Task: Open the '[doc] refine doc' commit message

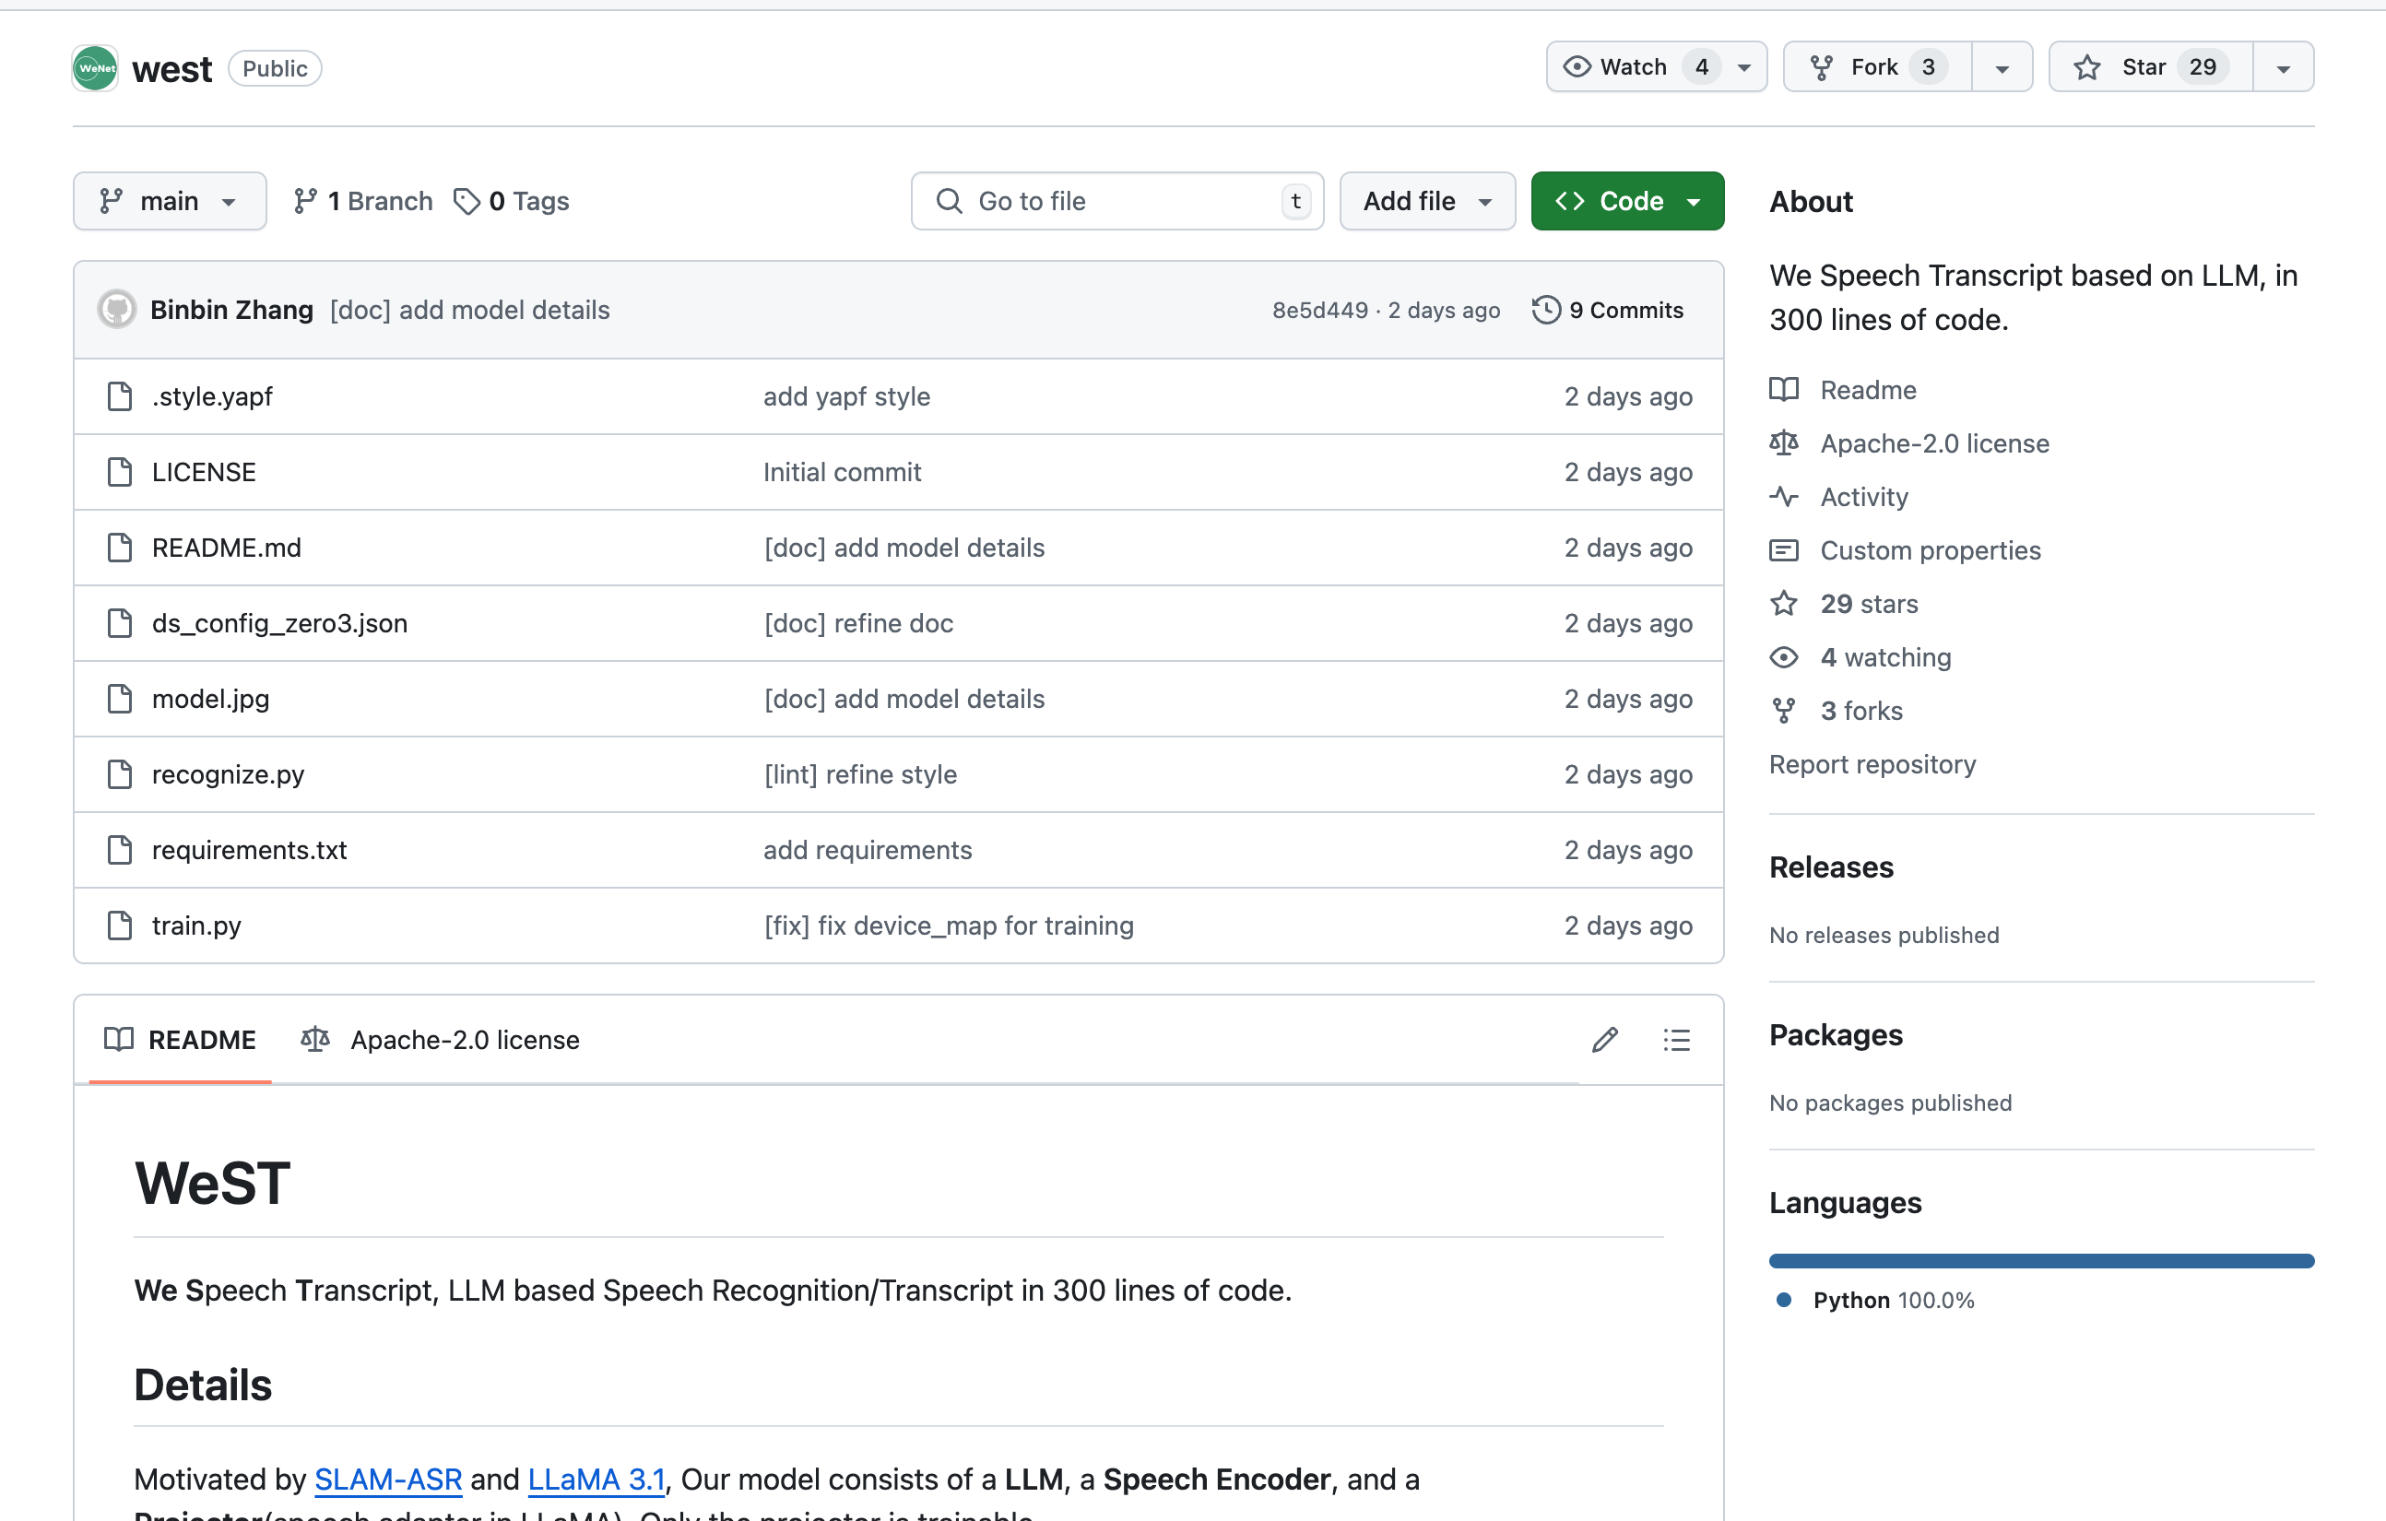Action: (x=858, y=623)
